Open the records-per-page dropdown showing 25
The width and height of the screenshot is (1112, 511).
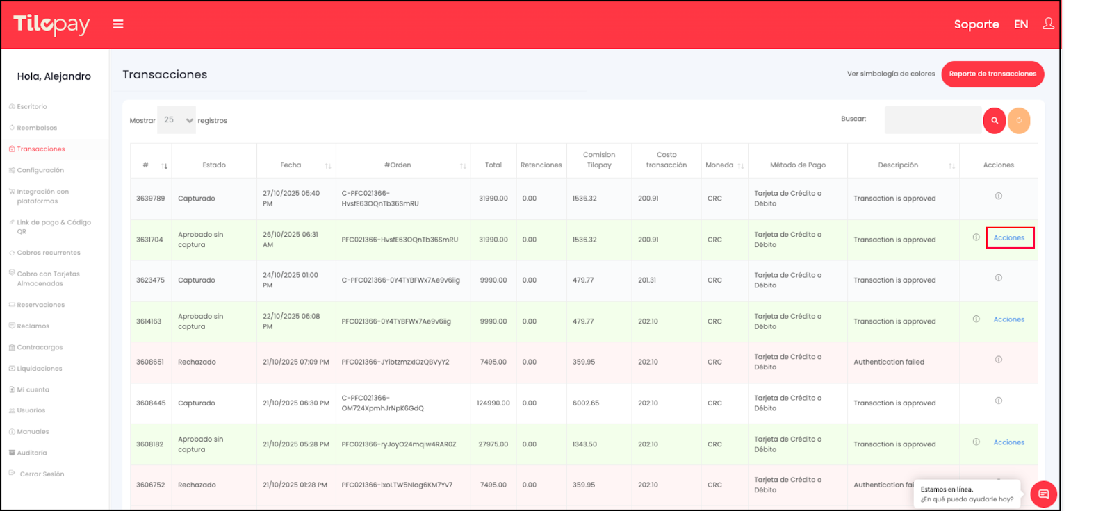point(176,120)
